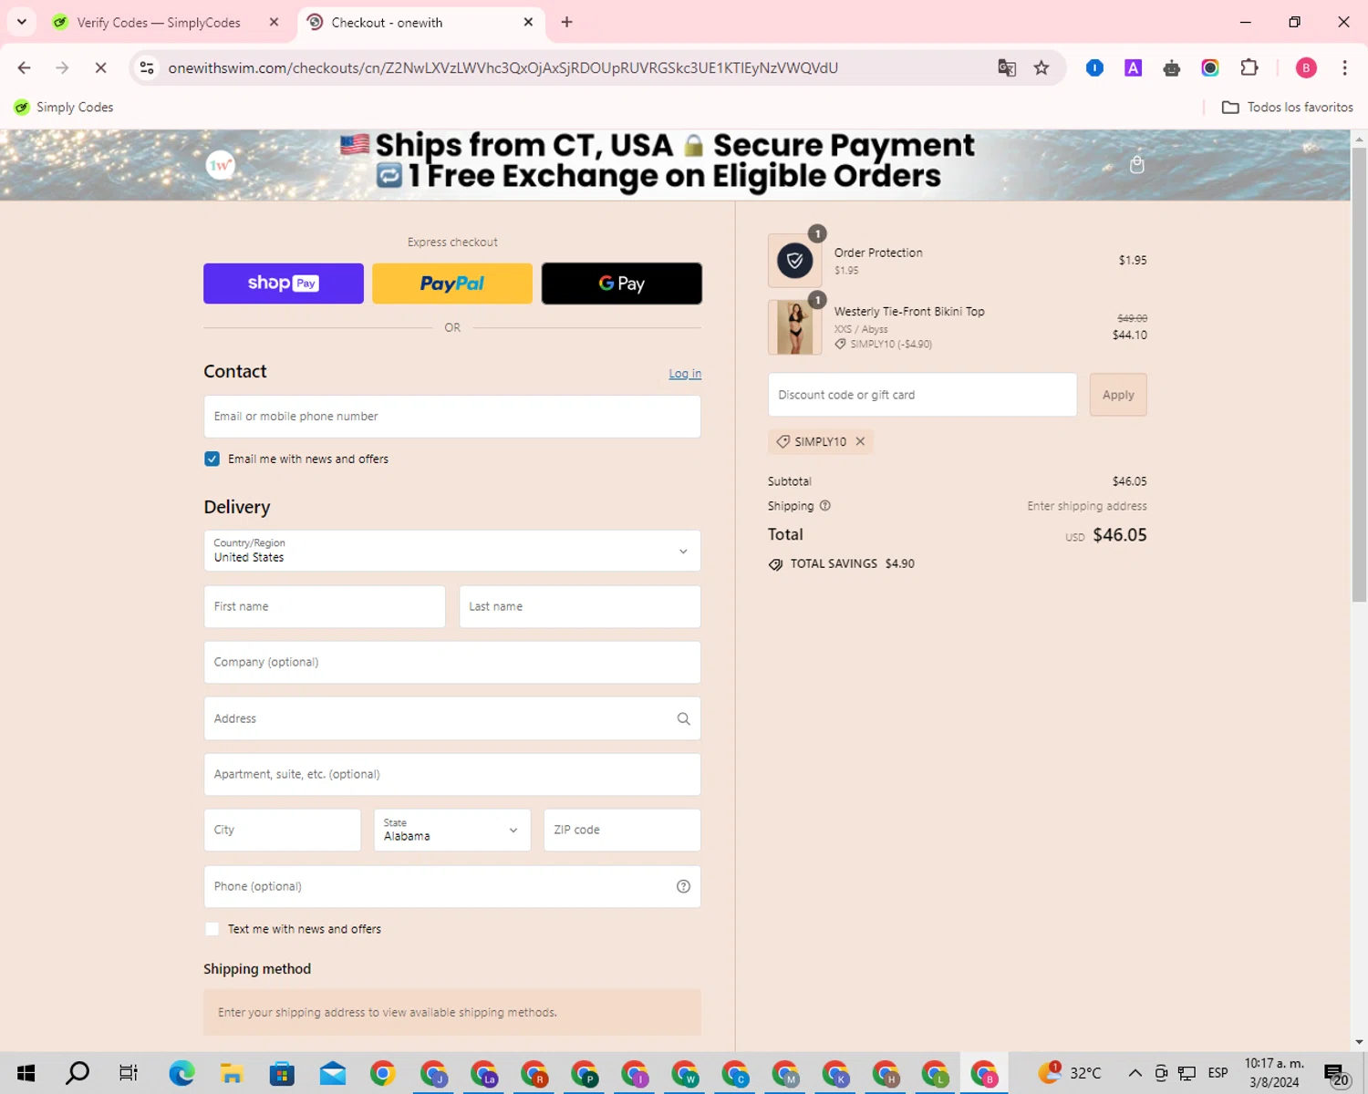Go back to previous page

point(25,67)
